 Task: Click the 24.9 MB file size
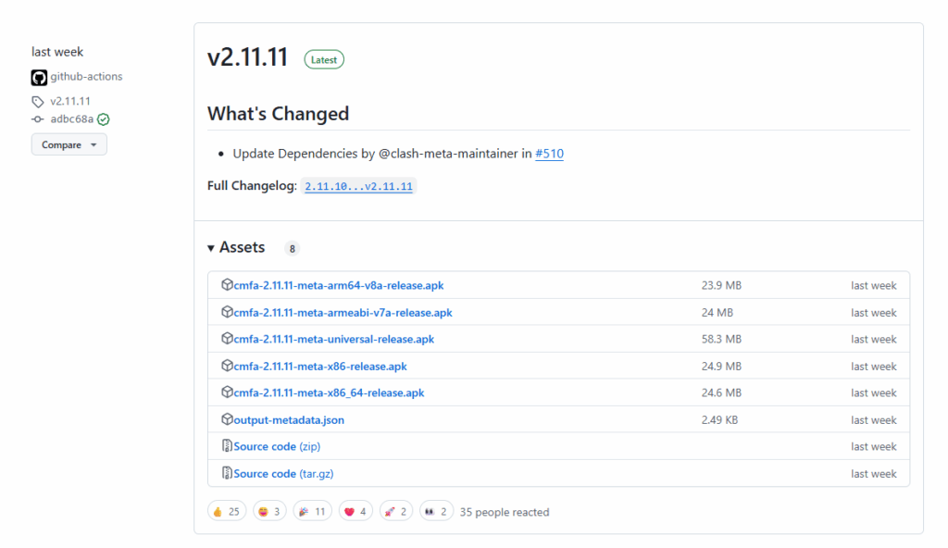(721, 367)
